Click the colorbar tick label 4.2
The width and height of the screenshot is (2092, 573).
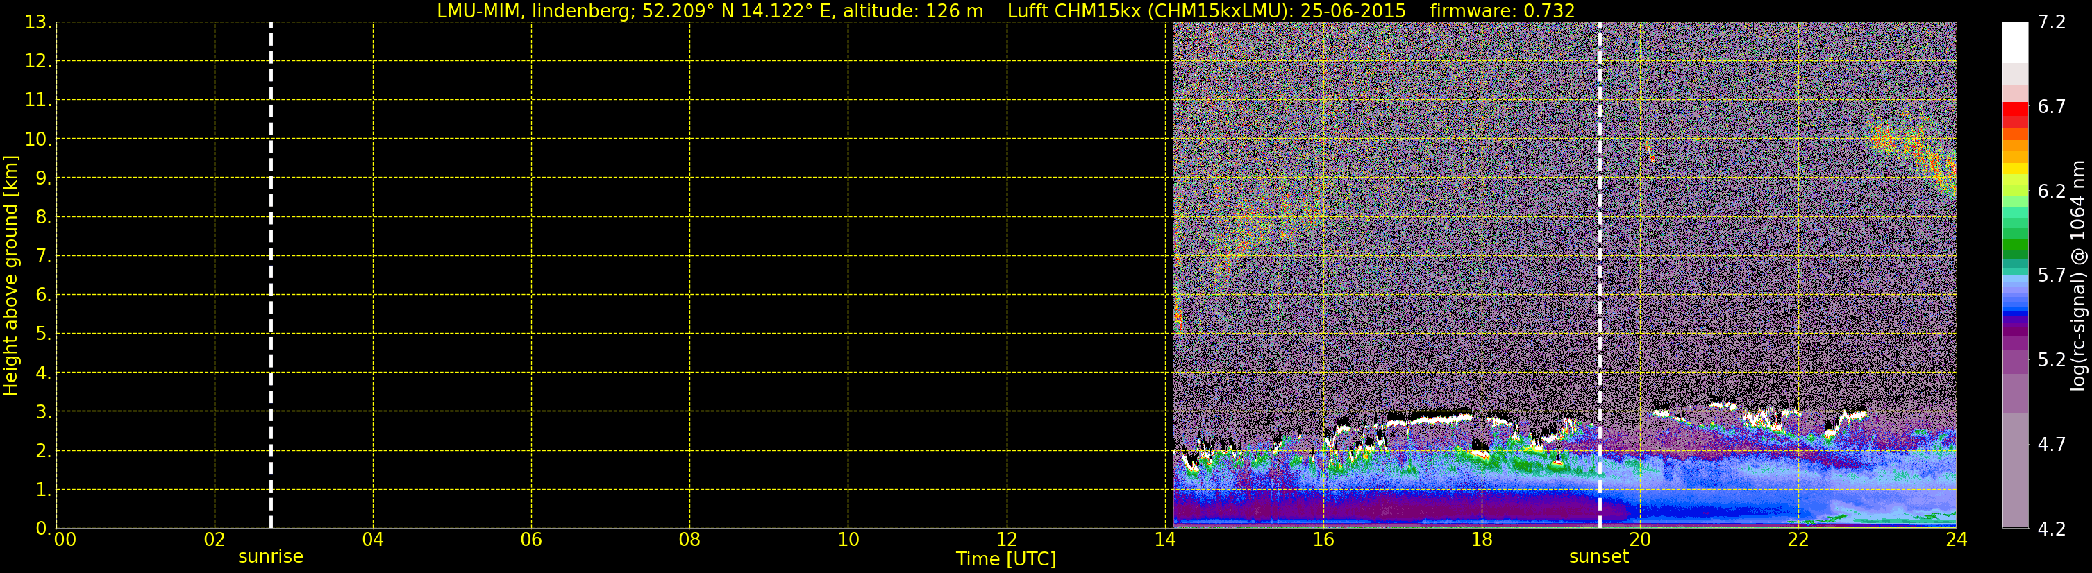[2052, 529]
